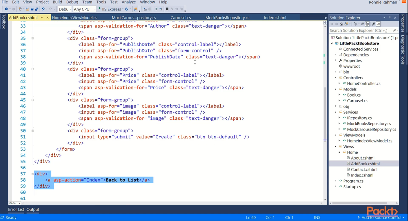Click the Solution Explorer search magnifier icon

394,30
